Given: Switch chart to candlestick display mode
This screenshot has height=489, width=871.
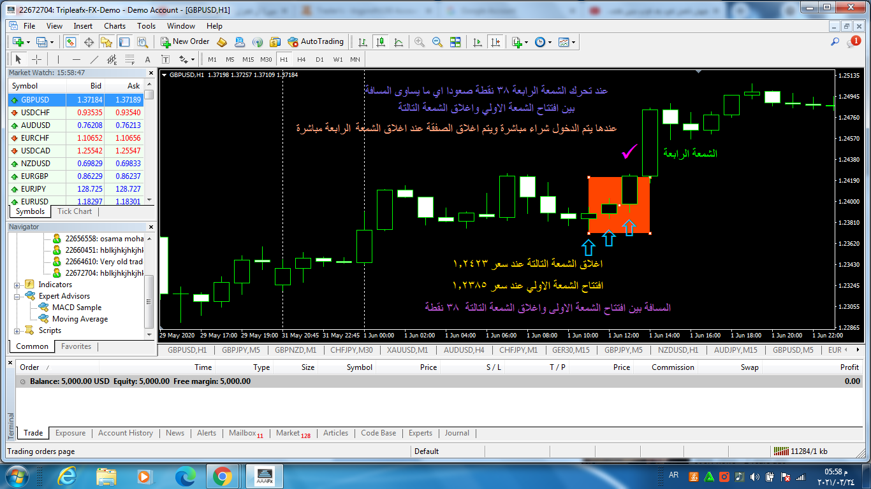Looking at the screenshot, I should [x=381, y=42].
